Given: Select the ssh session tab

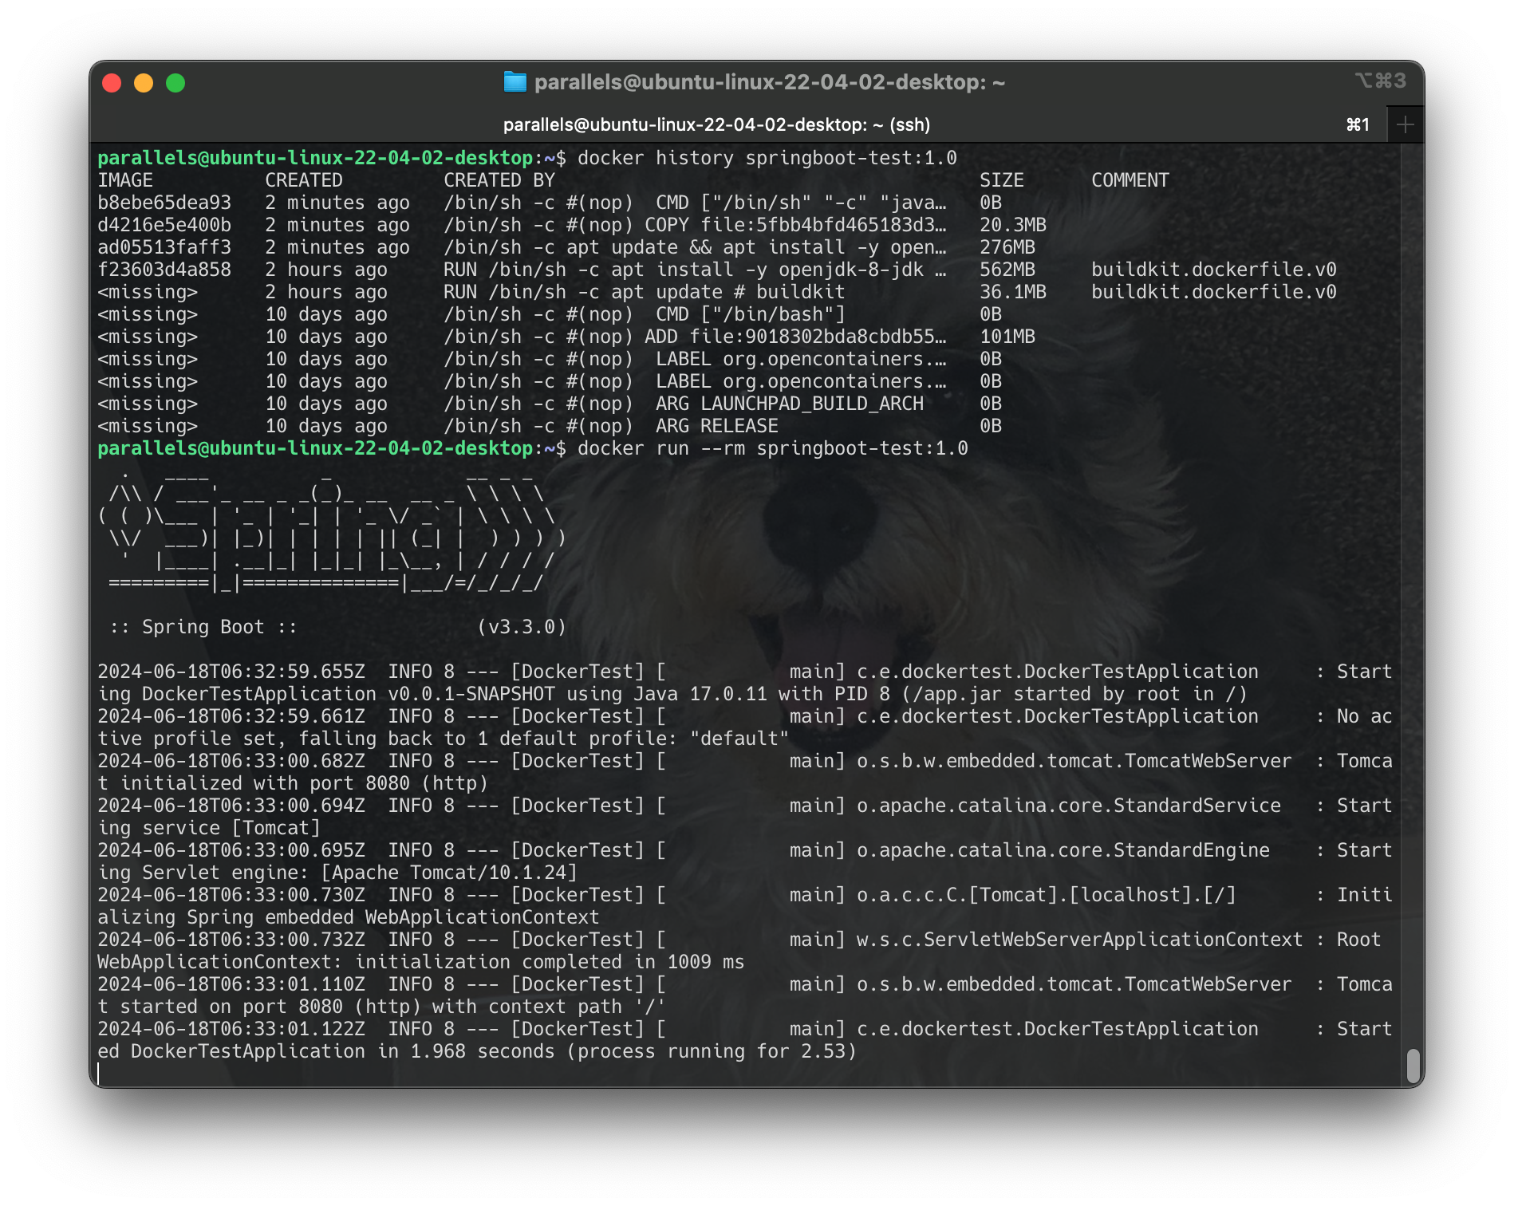Looking at the screenshot, I should [716, 124].
